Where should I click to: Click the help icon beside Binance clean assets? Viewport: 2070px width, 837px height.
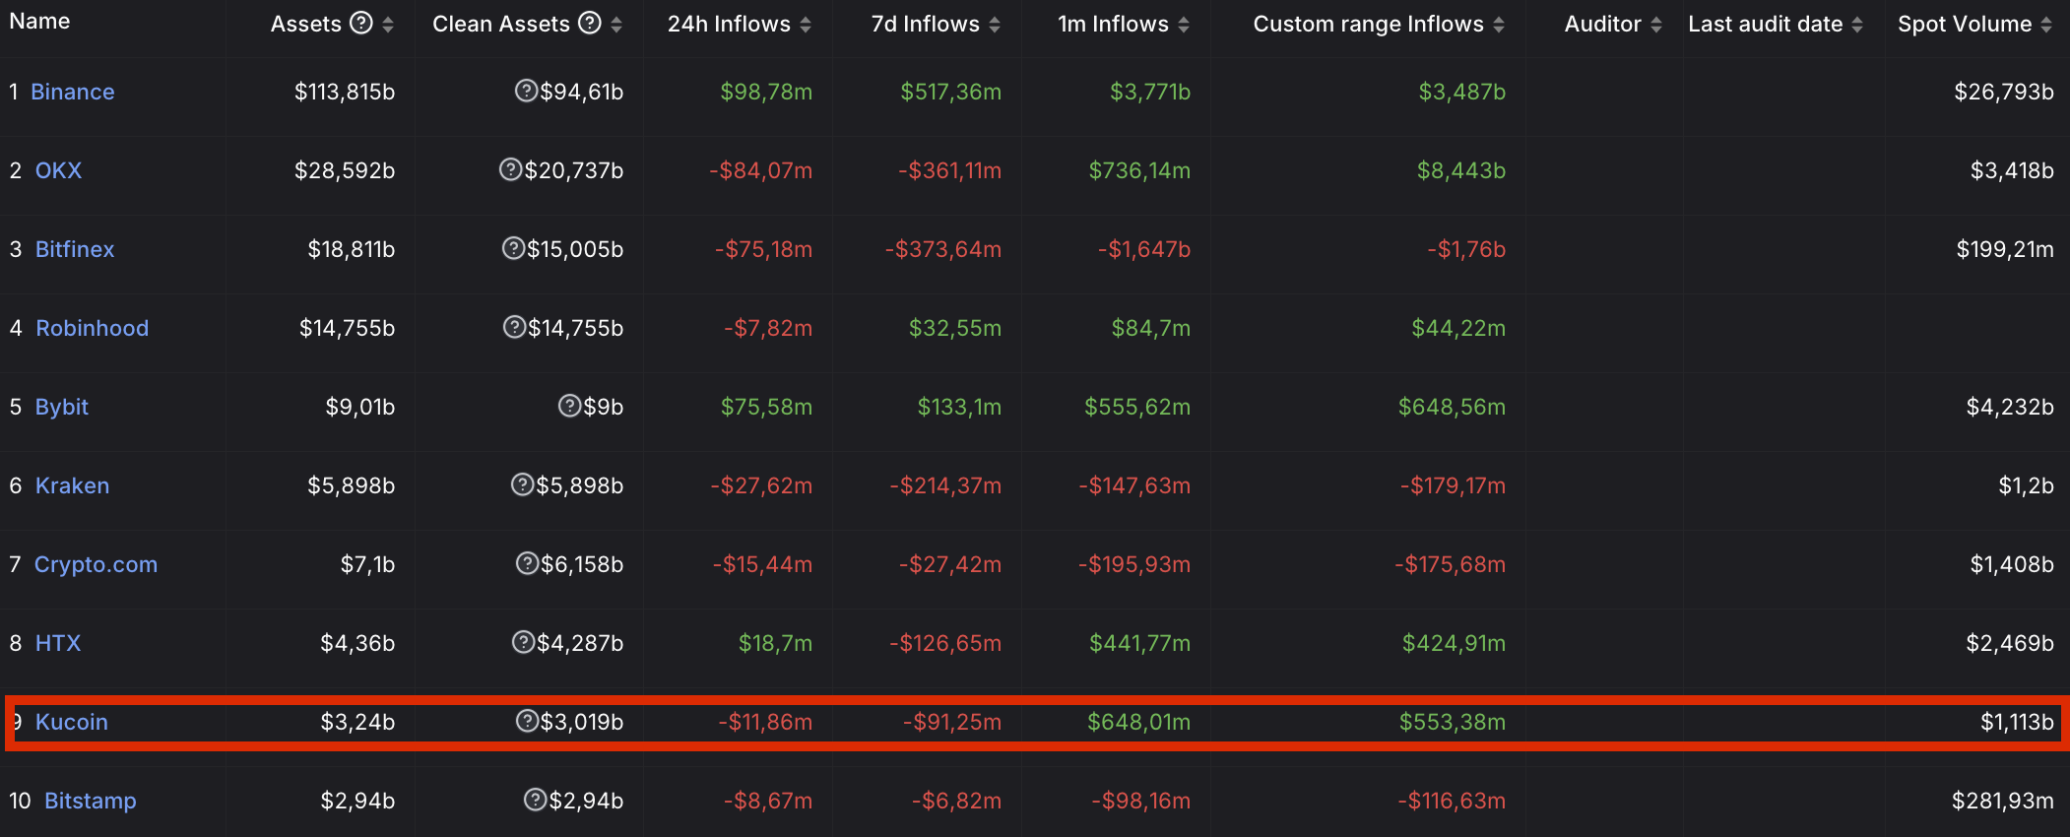[x=526, y=91]
